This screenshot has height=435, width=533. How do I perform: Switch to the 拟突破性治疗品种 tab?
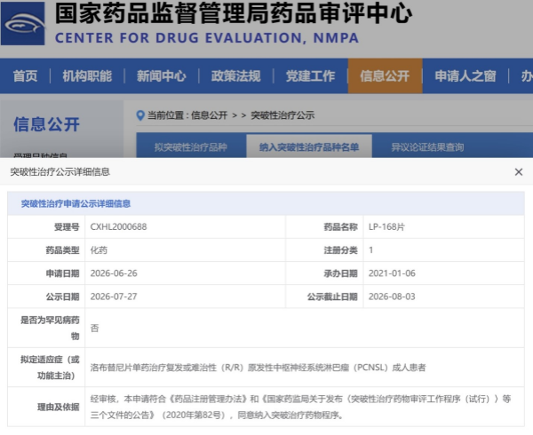191,147
